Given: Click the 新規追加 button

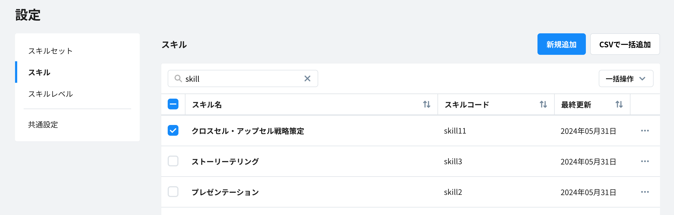Looking at the screenshot, I should [561, 44].
